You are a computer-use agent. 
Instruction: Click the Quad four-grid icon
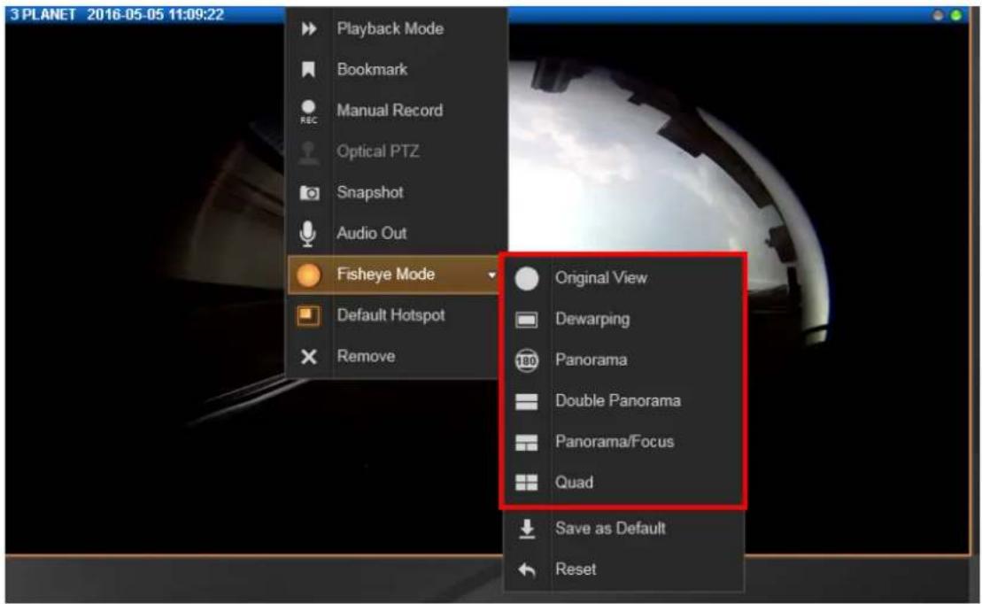coord(526,483)
